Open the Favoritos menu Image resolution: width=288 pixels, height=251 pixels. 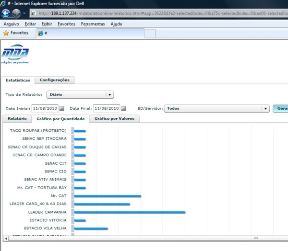[x=66, y=24]
